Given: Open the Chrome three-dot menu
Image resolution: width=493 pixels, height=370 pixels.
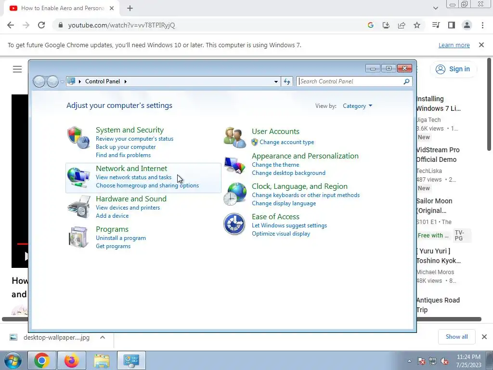Looking at the screenshot, I should point(482,25).
